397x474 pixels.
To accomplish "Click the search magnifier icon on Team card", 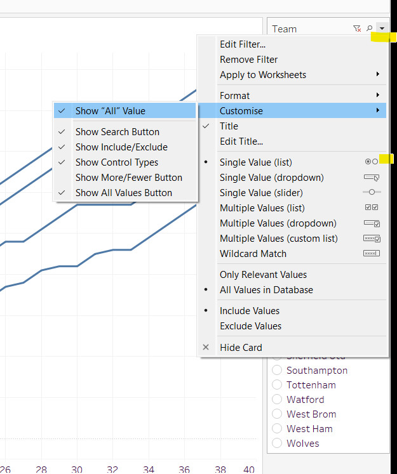I will (x=370, y=29).
